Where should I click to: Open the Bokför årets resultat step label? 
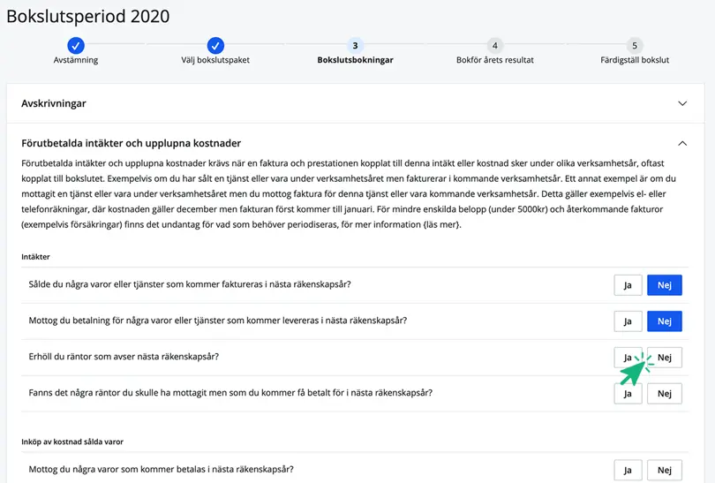coord(494,60)
